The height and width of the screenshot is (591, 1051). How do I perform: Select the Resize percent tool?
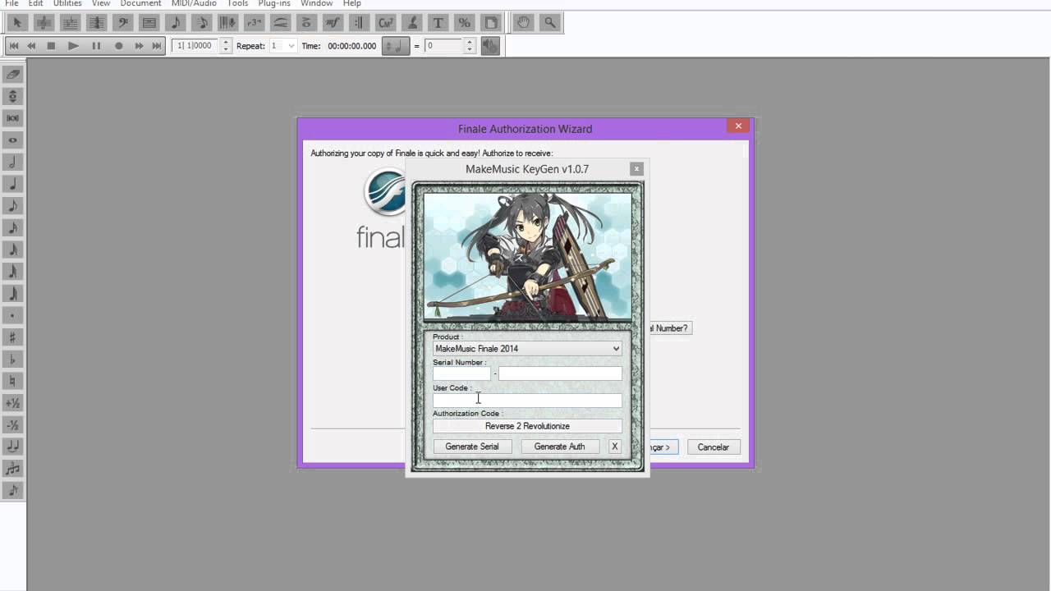click(x=464, y=23)
